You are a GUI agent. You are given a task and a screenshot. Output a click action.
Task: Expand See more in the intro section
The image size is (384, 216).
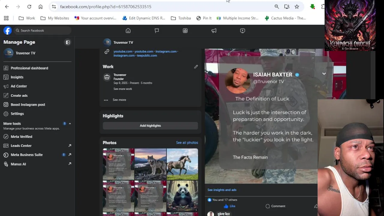coord(119,100)
